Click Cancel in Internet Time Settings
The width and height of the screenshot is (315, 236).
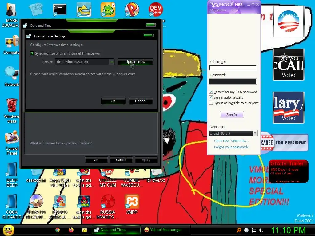[141, 101]
